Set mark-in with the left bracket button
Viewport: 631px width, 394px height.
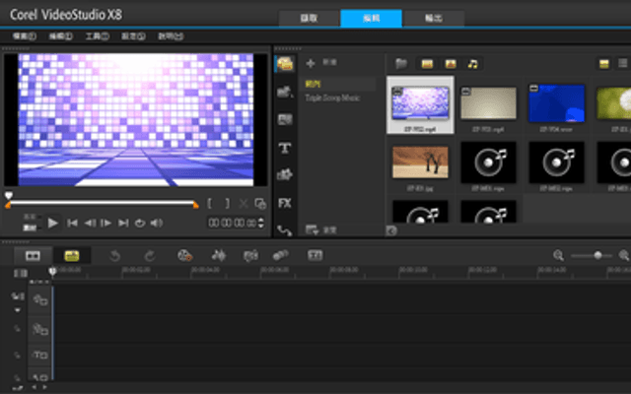coord(209,204)
